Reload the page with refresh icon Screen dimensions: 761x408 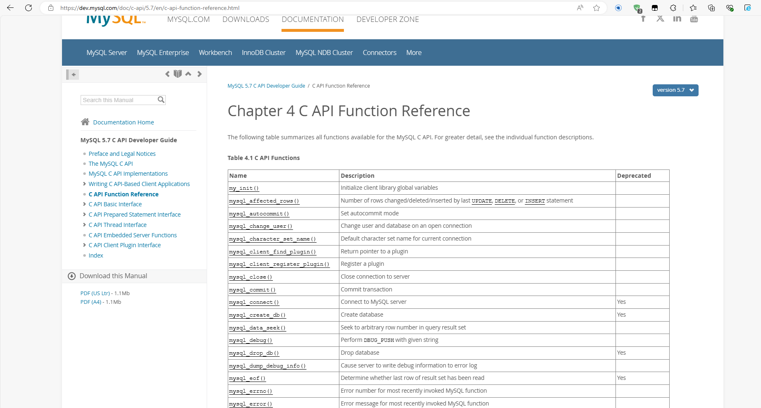click(29, 8)
